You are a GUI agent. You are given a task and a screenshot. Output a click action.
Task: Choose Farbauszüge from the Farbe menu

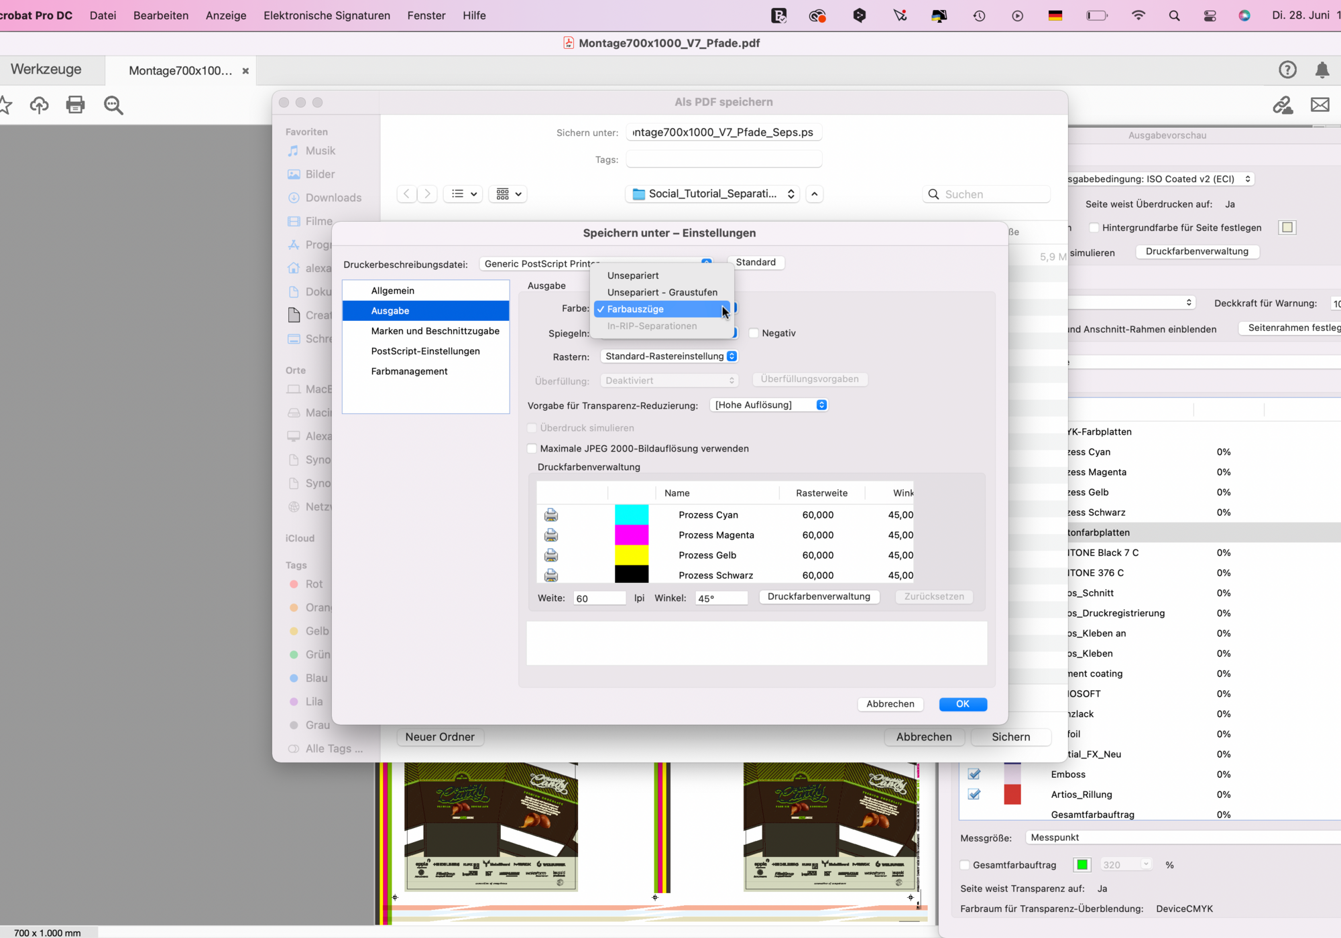coord(636,309)
